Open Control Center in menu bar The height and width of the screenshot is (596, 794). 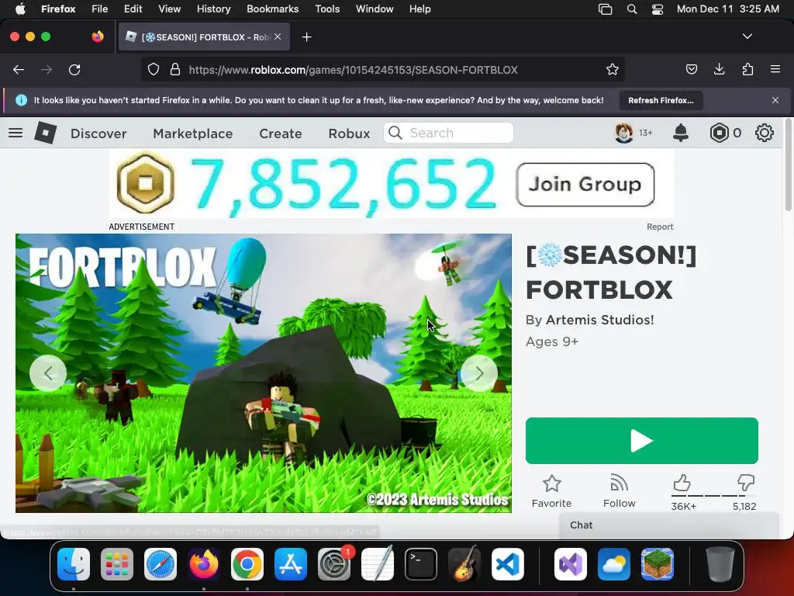[x=658, y=9]
